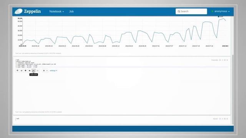Viewport: 246px width, 138px height.
Task: Hide the output of the READY paragraph
Action: coord(225,119)
